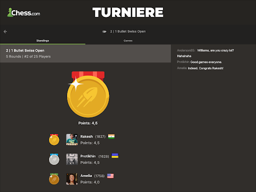256x192 pixels.
Task: Click the silver medal next to Protikhin
Action: (x=54, y=159)
